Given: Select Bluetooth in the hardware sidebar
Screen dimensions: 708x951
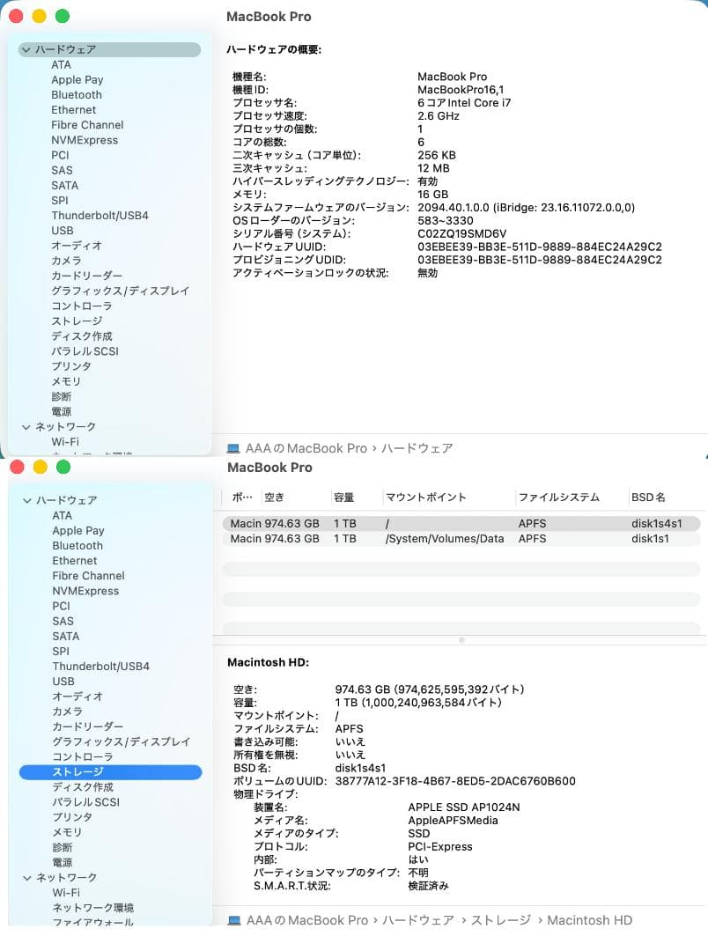Looking at the screenshot, I should (77, 94).
